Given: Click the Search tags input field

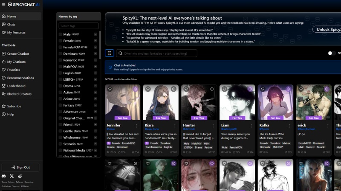Looking at the screenshot, I should pos(78,26).
